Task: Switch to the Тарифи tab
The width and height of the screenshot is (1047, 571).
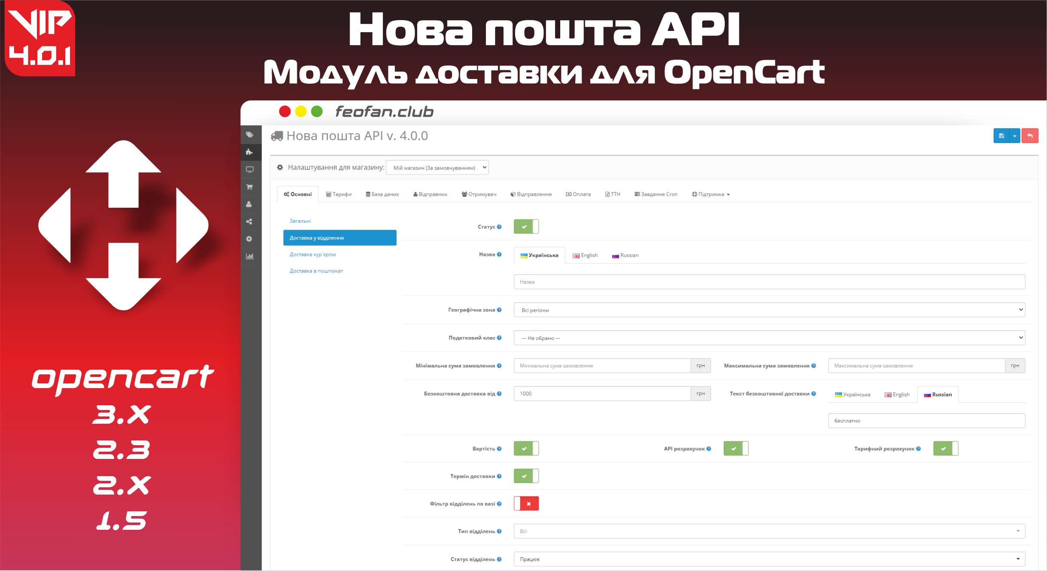Action: coord(339,194)
